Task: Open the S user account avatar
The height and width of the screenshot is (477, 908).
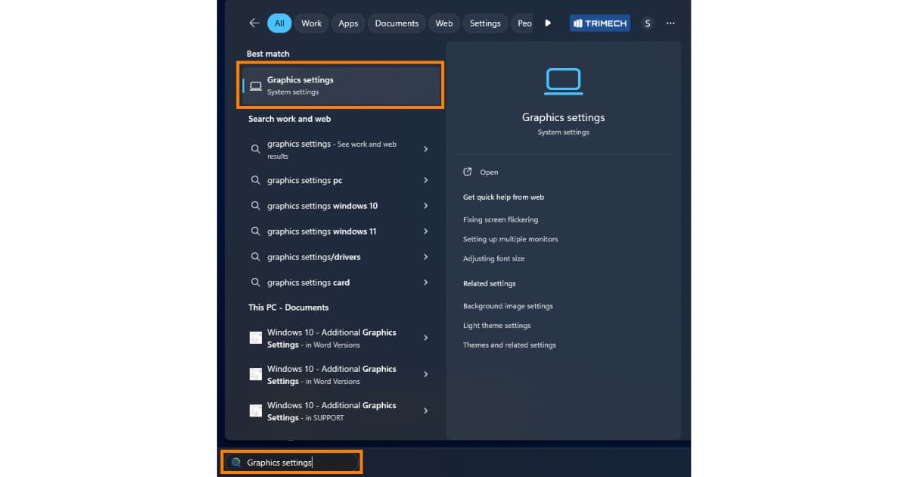Action: coord(647,23)
